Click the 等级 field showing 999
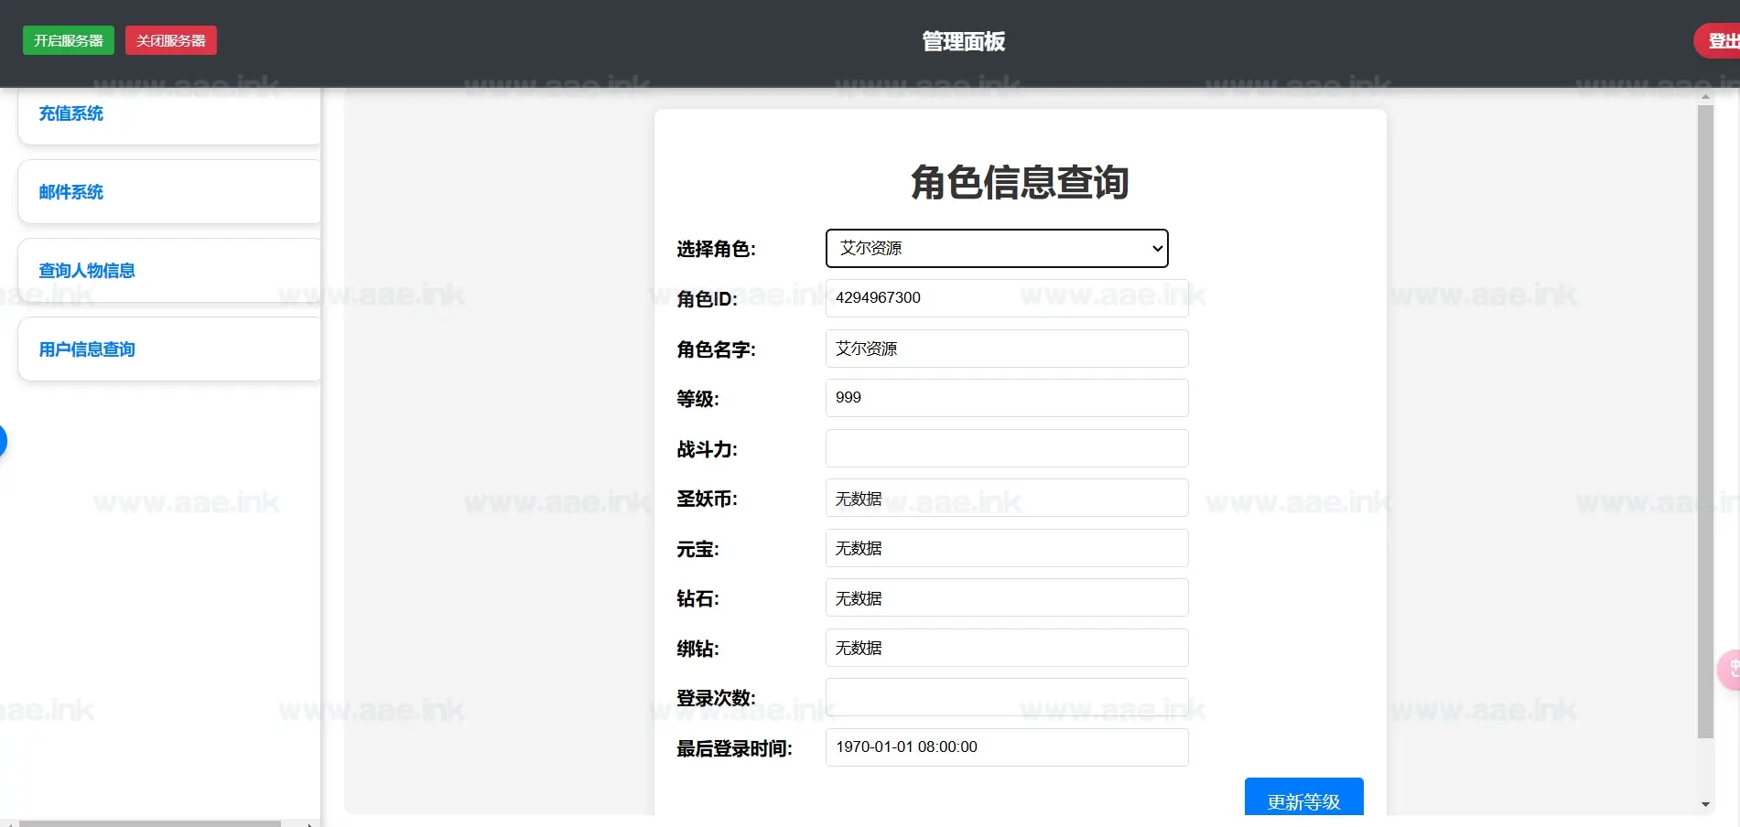This screenshot has height=827, width=1740. 1007,398
